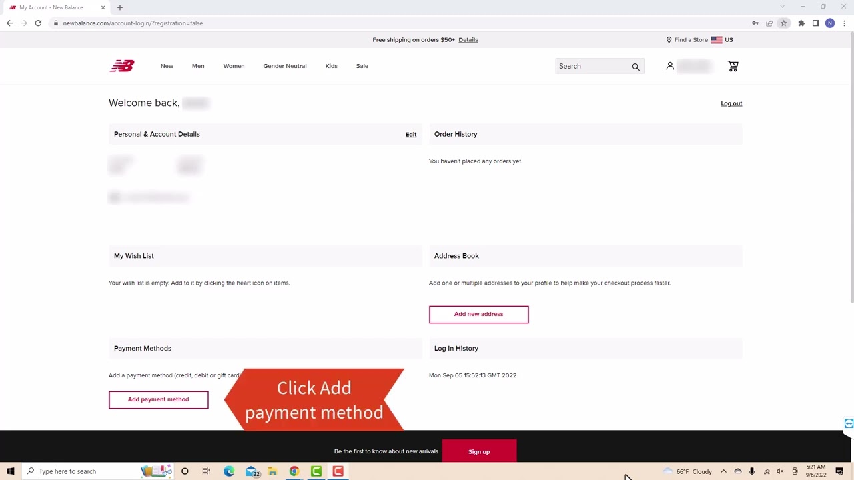Viewport: 854px width, 480px height.
Task: Open the Sale menu
Action: coord(362,66)
